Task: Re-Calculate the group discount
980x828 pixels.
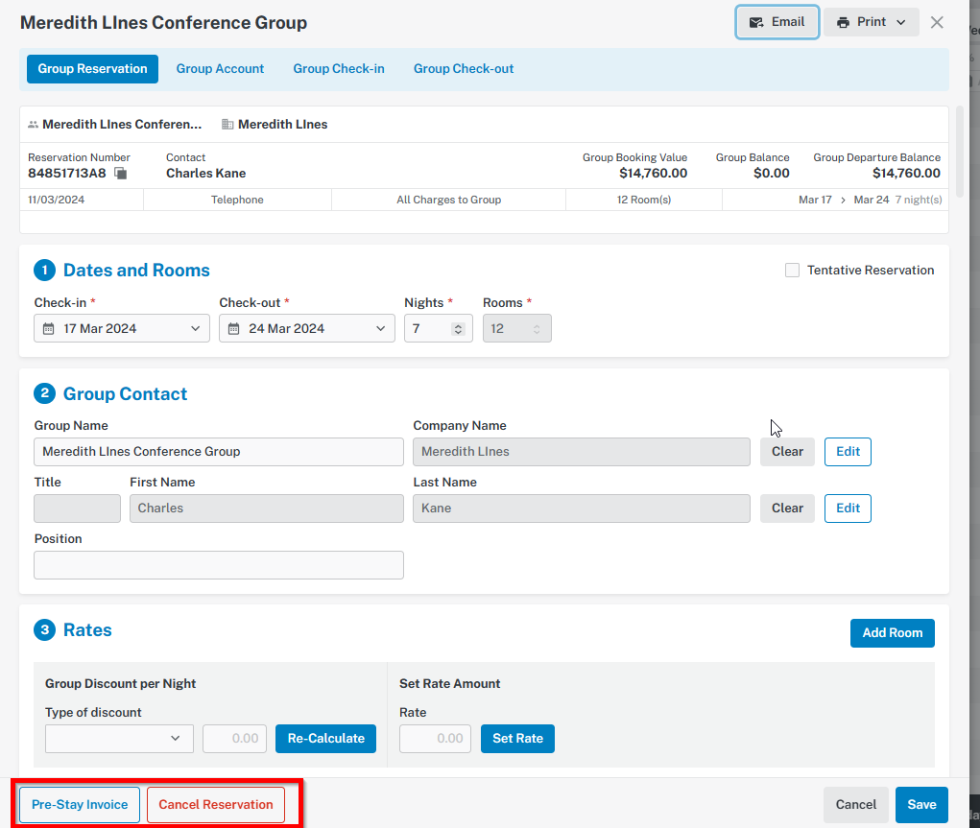Action: [x=325, y=739]
